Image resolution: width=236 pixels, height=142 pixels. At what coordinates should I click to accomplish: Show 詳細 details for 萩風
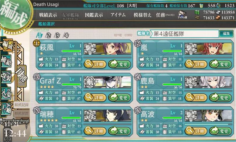[x=95, y=64]
